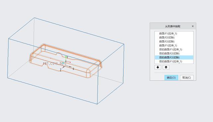Select the highlighted 目的曲面:F2(切除) entry
The width and height of the screenshot is (213, 122).
pyautogui.click(x=174, y=58)
